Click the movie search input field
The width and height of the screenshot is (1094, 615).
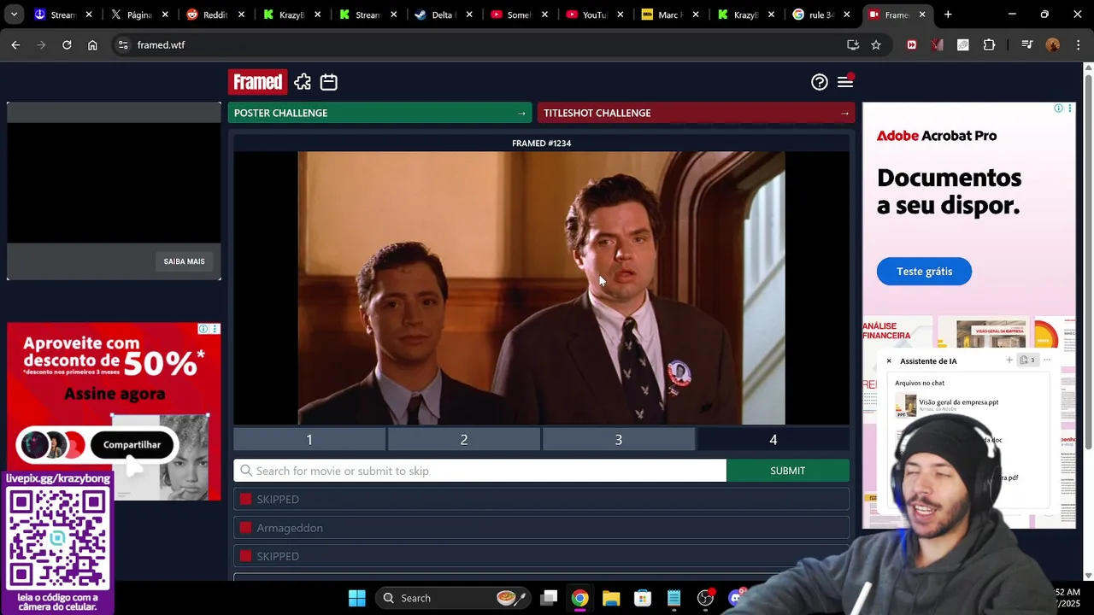(479, 471)
